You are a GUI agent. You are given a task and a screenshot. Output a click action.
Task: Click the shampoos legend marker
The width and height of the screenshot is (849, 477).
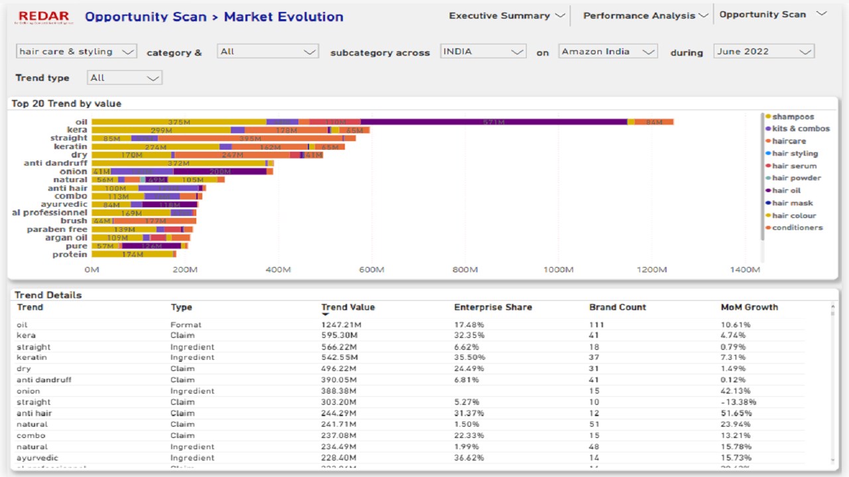tap(768, 117)
